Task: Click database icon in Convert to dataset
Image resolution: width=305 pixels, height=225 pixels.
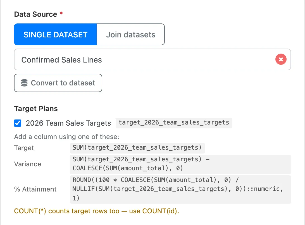Action: [24, 83]
